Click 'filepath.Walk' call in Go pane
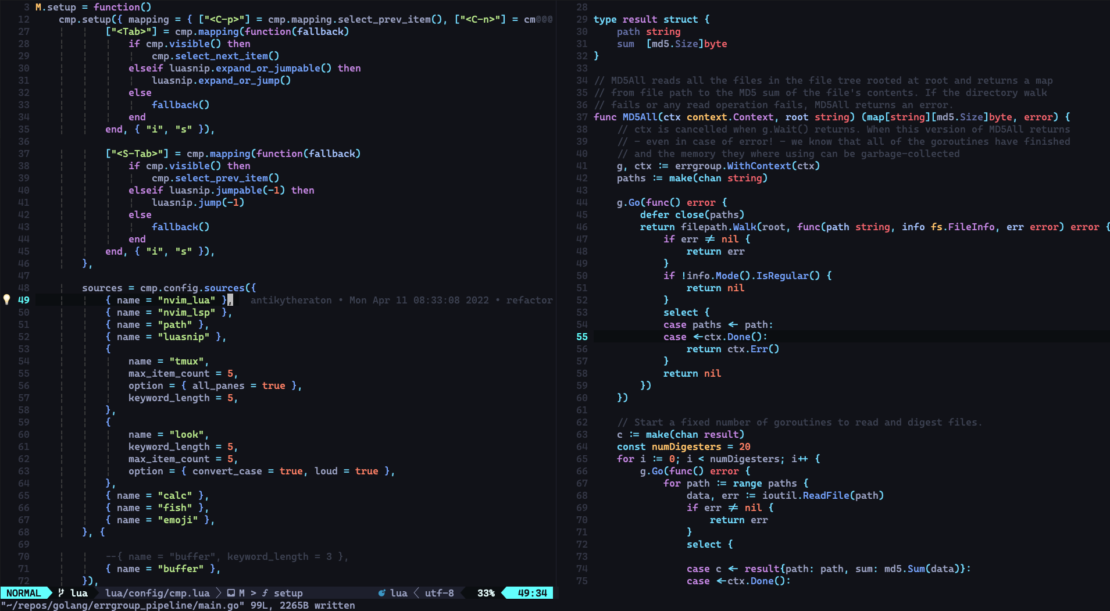Screen dimensions: 1110x611 (x=719, y=227)
